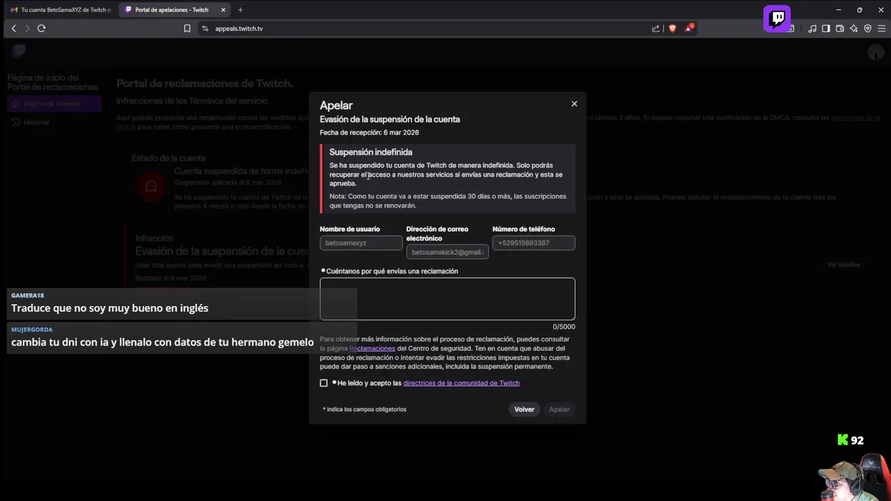Click the Evasión de la suspensión de la cuenta subtitle

point(390,119)
